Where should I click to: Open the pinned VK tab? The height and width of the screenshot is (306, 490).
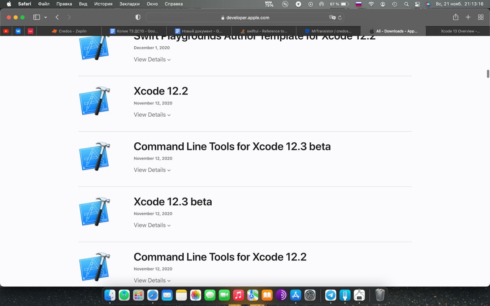[18, 31]
